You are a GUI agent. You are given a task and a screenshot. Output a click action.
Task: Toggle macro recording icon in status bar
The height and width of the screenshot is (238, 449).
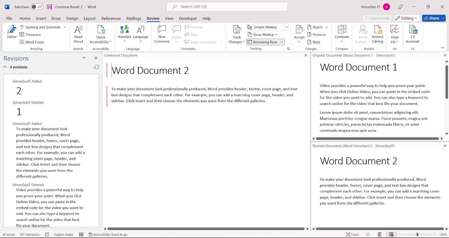coord(81,234)
